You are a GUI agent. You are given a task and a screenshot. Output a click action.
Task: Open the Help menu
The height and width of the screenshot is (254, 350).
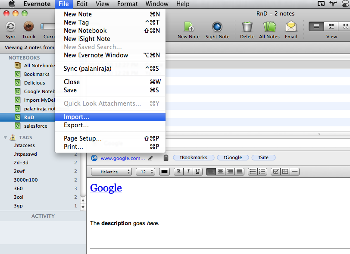[x=183, y=4]
